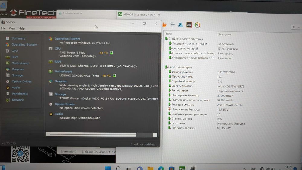Select the Циклов зарядки-разрядки row

(x=194, y=114)
